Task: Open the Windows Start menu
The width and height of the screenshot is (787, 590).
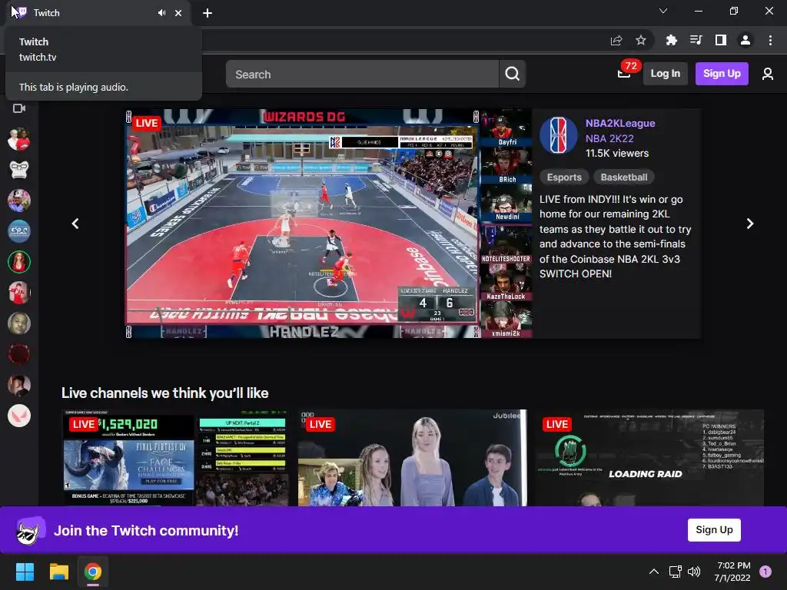Action: click(x=25, y=572)
